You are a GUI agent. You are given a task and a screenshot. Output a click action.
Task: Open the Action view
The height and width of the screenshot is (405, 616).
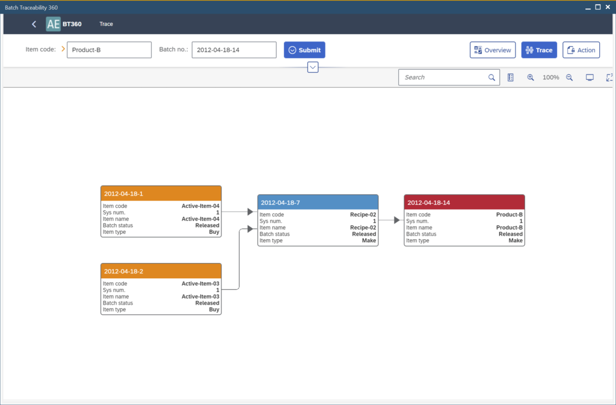pos(581,50)
